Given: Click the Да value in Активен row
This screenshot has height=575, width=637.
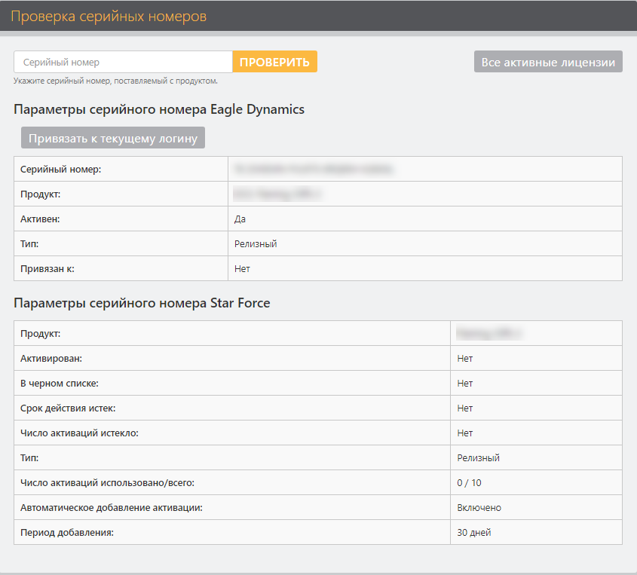Looking at the screenshot, I should 240,219.
